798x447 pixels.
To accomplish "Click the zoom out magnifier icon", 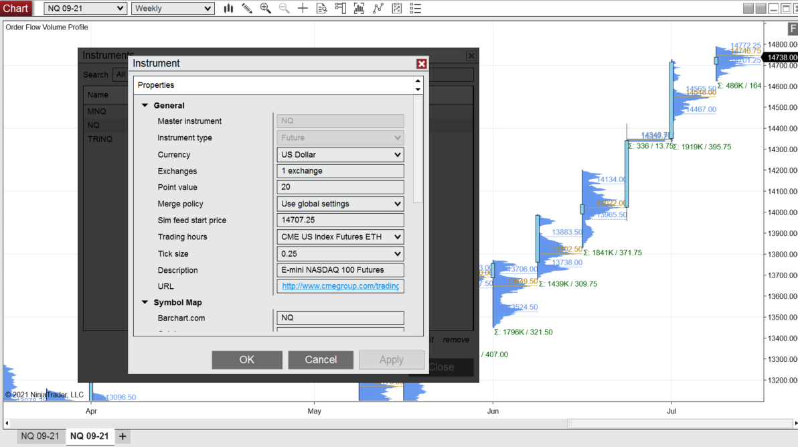I will (x=284, y=8).
